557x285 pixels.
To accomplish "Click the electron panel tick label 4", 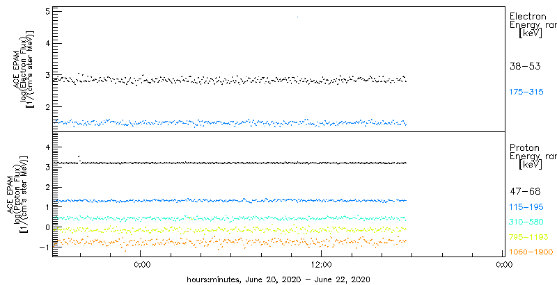I will (x=47, y=43).
